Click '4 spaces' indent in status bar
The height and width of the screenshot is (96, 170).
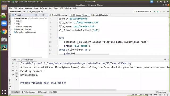pyautogui.click(x=148, y=95)
